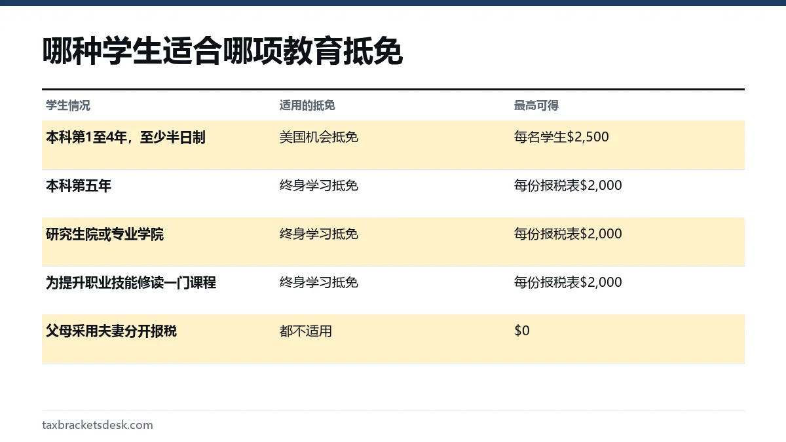Select the cell 本科第1至4年，至少半日制
The height and width of the screenshot is (442, 786).
126,138
